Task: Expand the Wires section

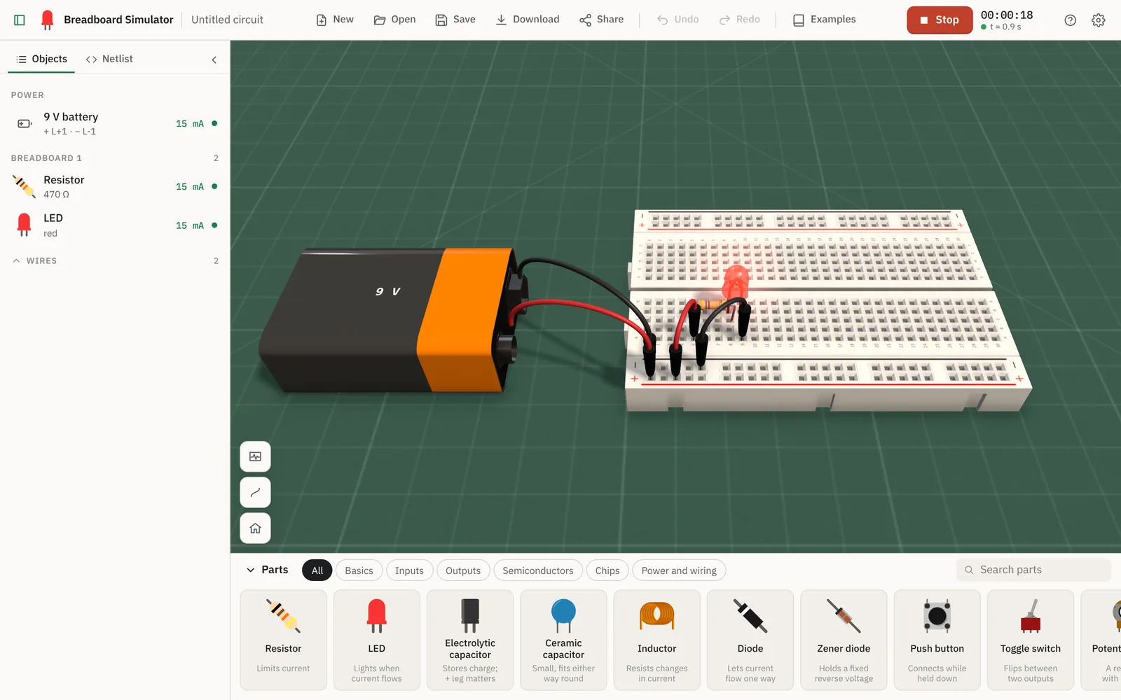Action: (x=115, y=260)
